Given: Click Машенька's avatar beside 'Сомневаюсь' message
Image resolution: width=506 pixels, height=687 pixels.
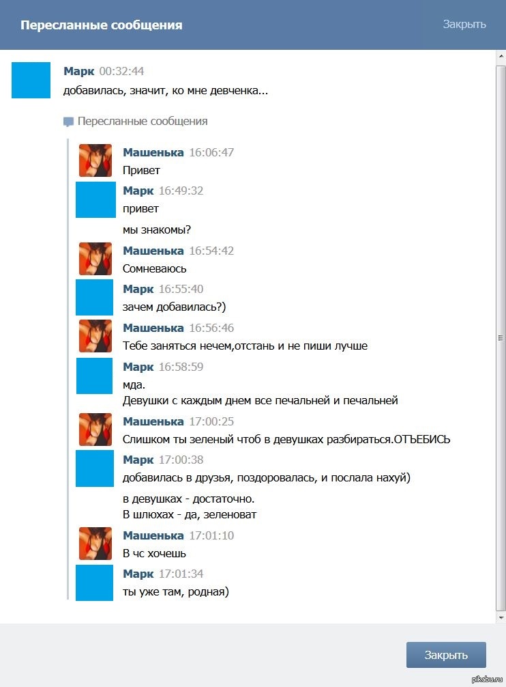Looking at the screenshot, I should pos(95,259).
